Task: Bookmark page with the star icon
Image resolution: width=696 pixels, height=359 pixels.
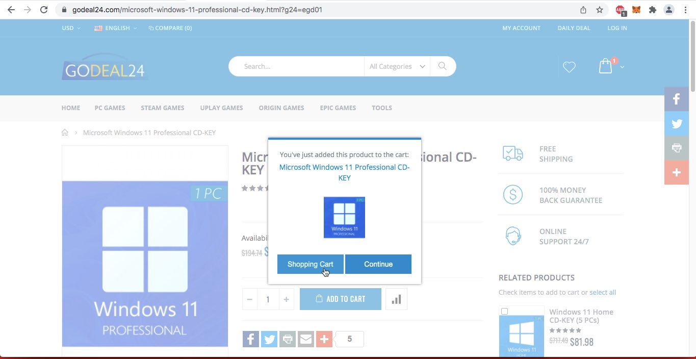Action: 600,10
